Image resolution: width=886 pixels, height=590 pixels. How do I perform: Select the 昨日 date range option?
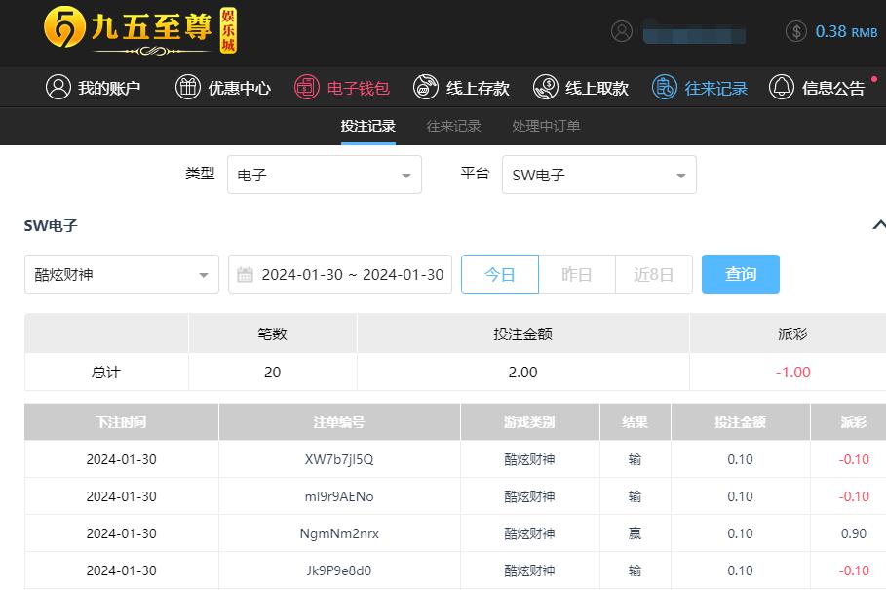pyautogui.click(x=576, y=274)
